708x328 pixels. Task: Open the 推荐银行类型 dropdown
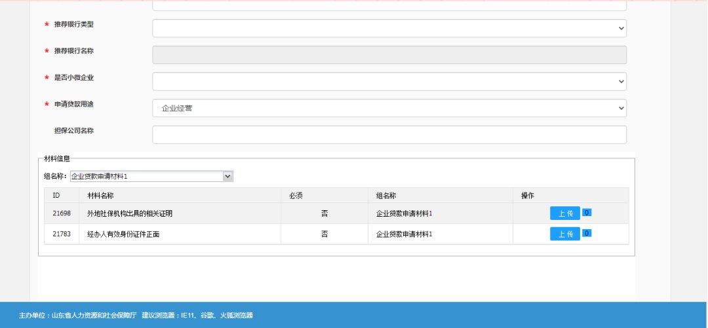click(x=389, y=28)
